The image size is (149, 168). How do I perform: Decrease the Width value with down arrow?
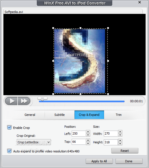tap(120, 135)
